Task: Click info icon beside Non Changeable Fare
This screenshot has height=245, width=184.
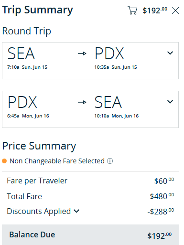Action: [110, 161]
